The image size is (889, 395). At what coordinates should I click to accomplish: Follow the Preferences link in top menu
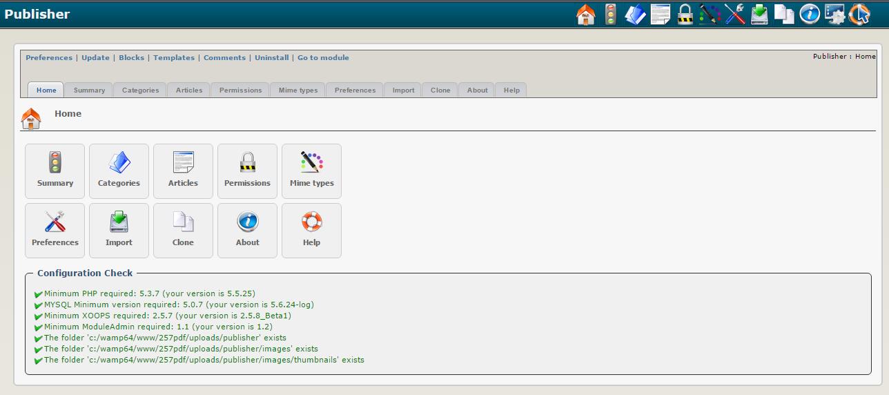pyautogui.click(x=49, y=58)
